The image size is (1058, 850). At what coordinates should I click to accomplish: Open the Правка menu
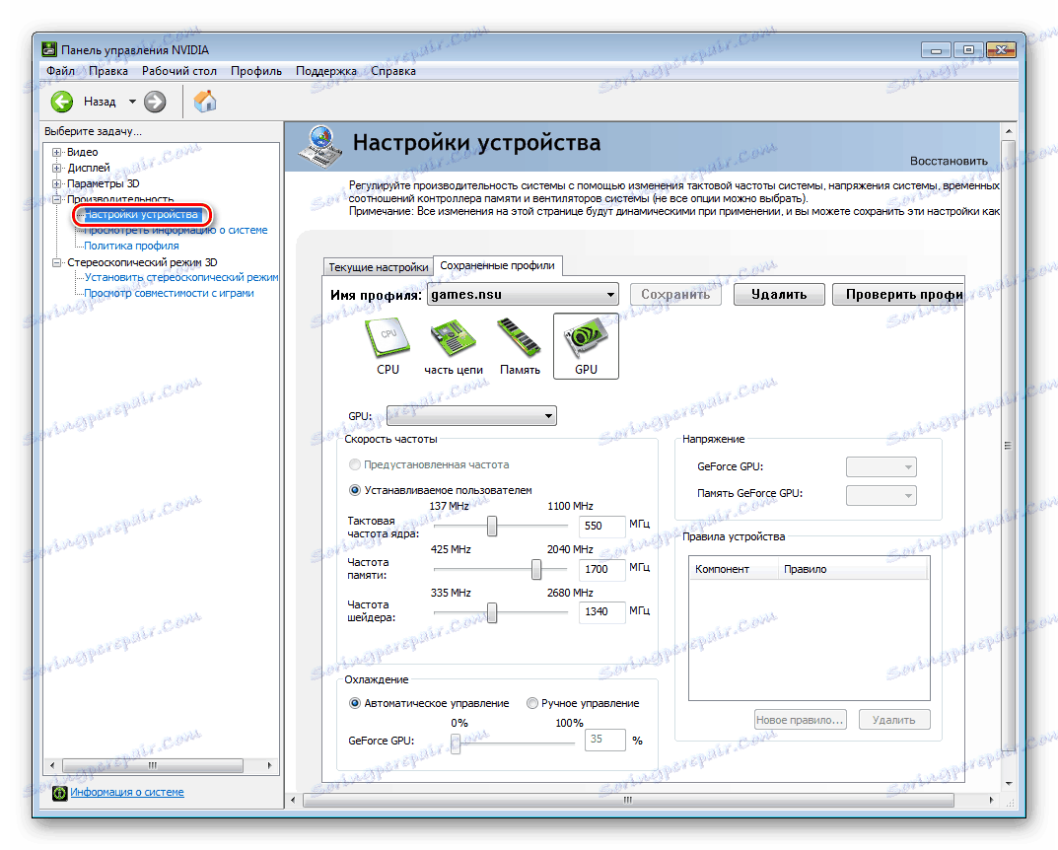pos(107,71)
